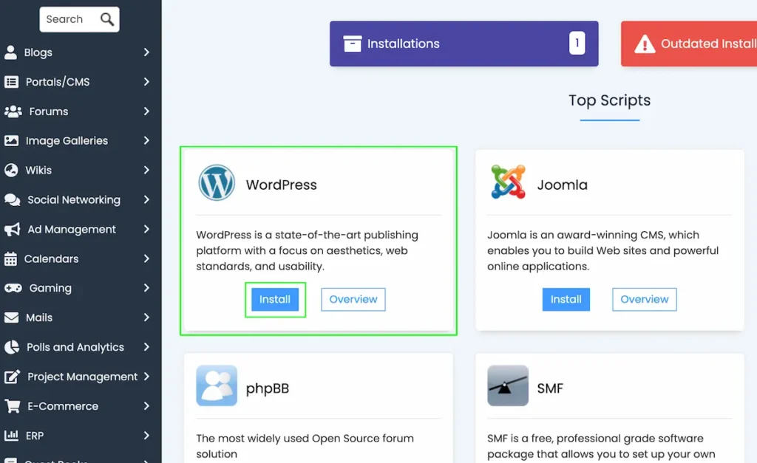Viewport: 757px width, 463px height.
Task: View the Joomla Overview
Action: pos(644,300)
